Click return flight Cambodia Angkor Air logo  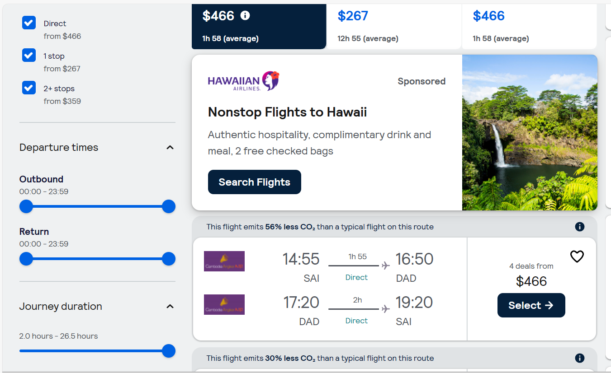coord(224,304)
